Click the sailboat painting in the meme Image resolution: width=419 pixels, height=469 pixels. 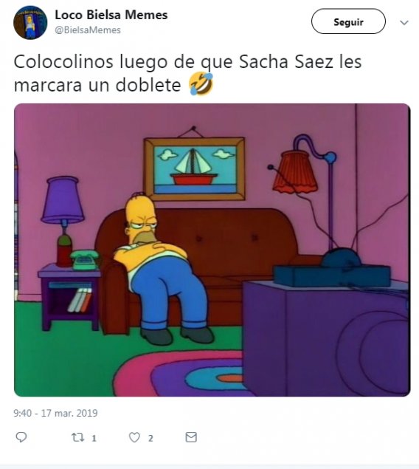195,169
